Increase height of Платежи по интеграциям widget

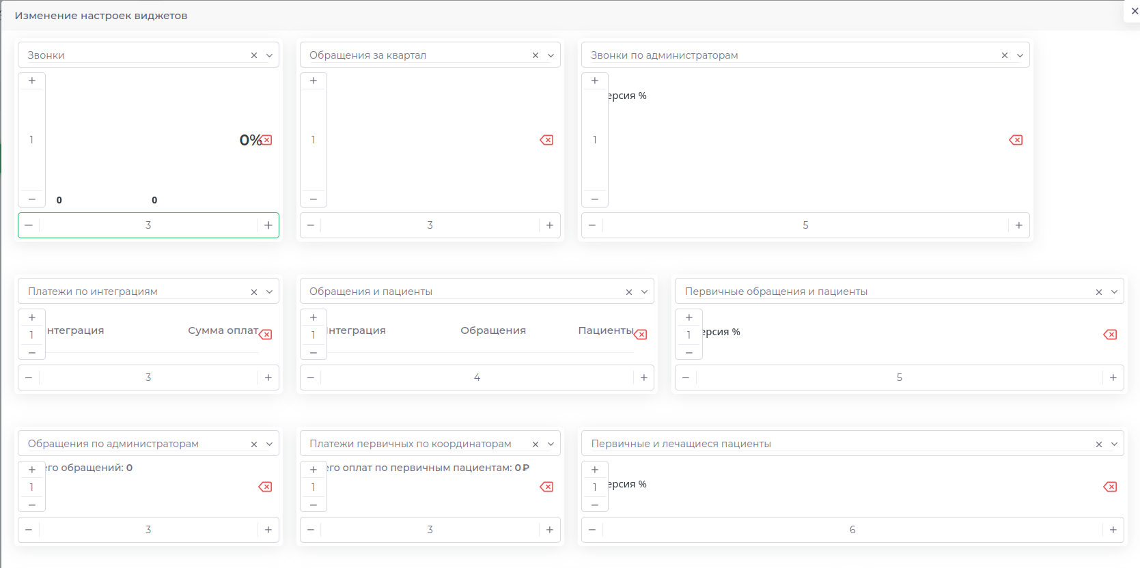pos(31,317)
